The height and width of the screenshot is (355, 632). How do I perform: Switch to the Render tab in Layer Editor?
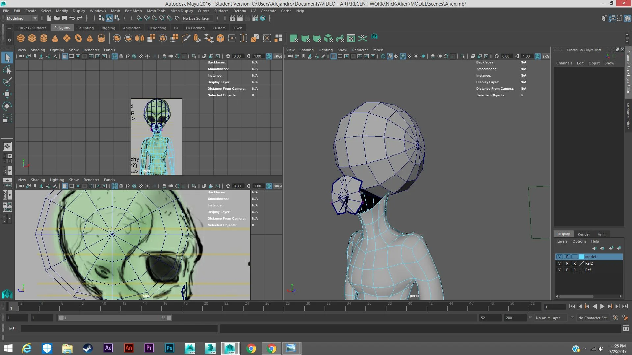tap(584, 234)
